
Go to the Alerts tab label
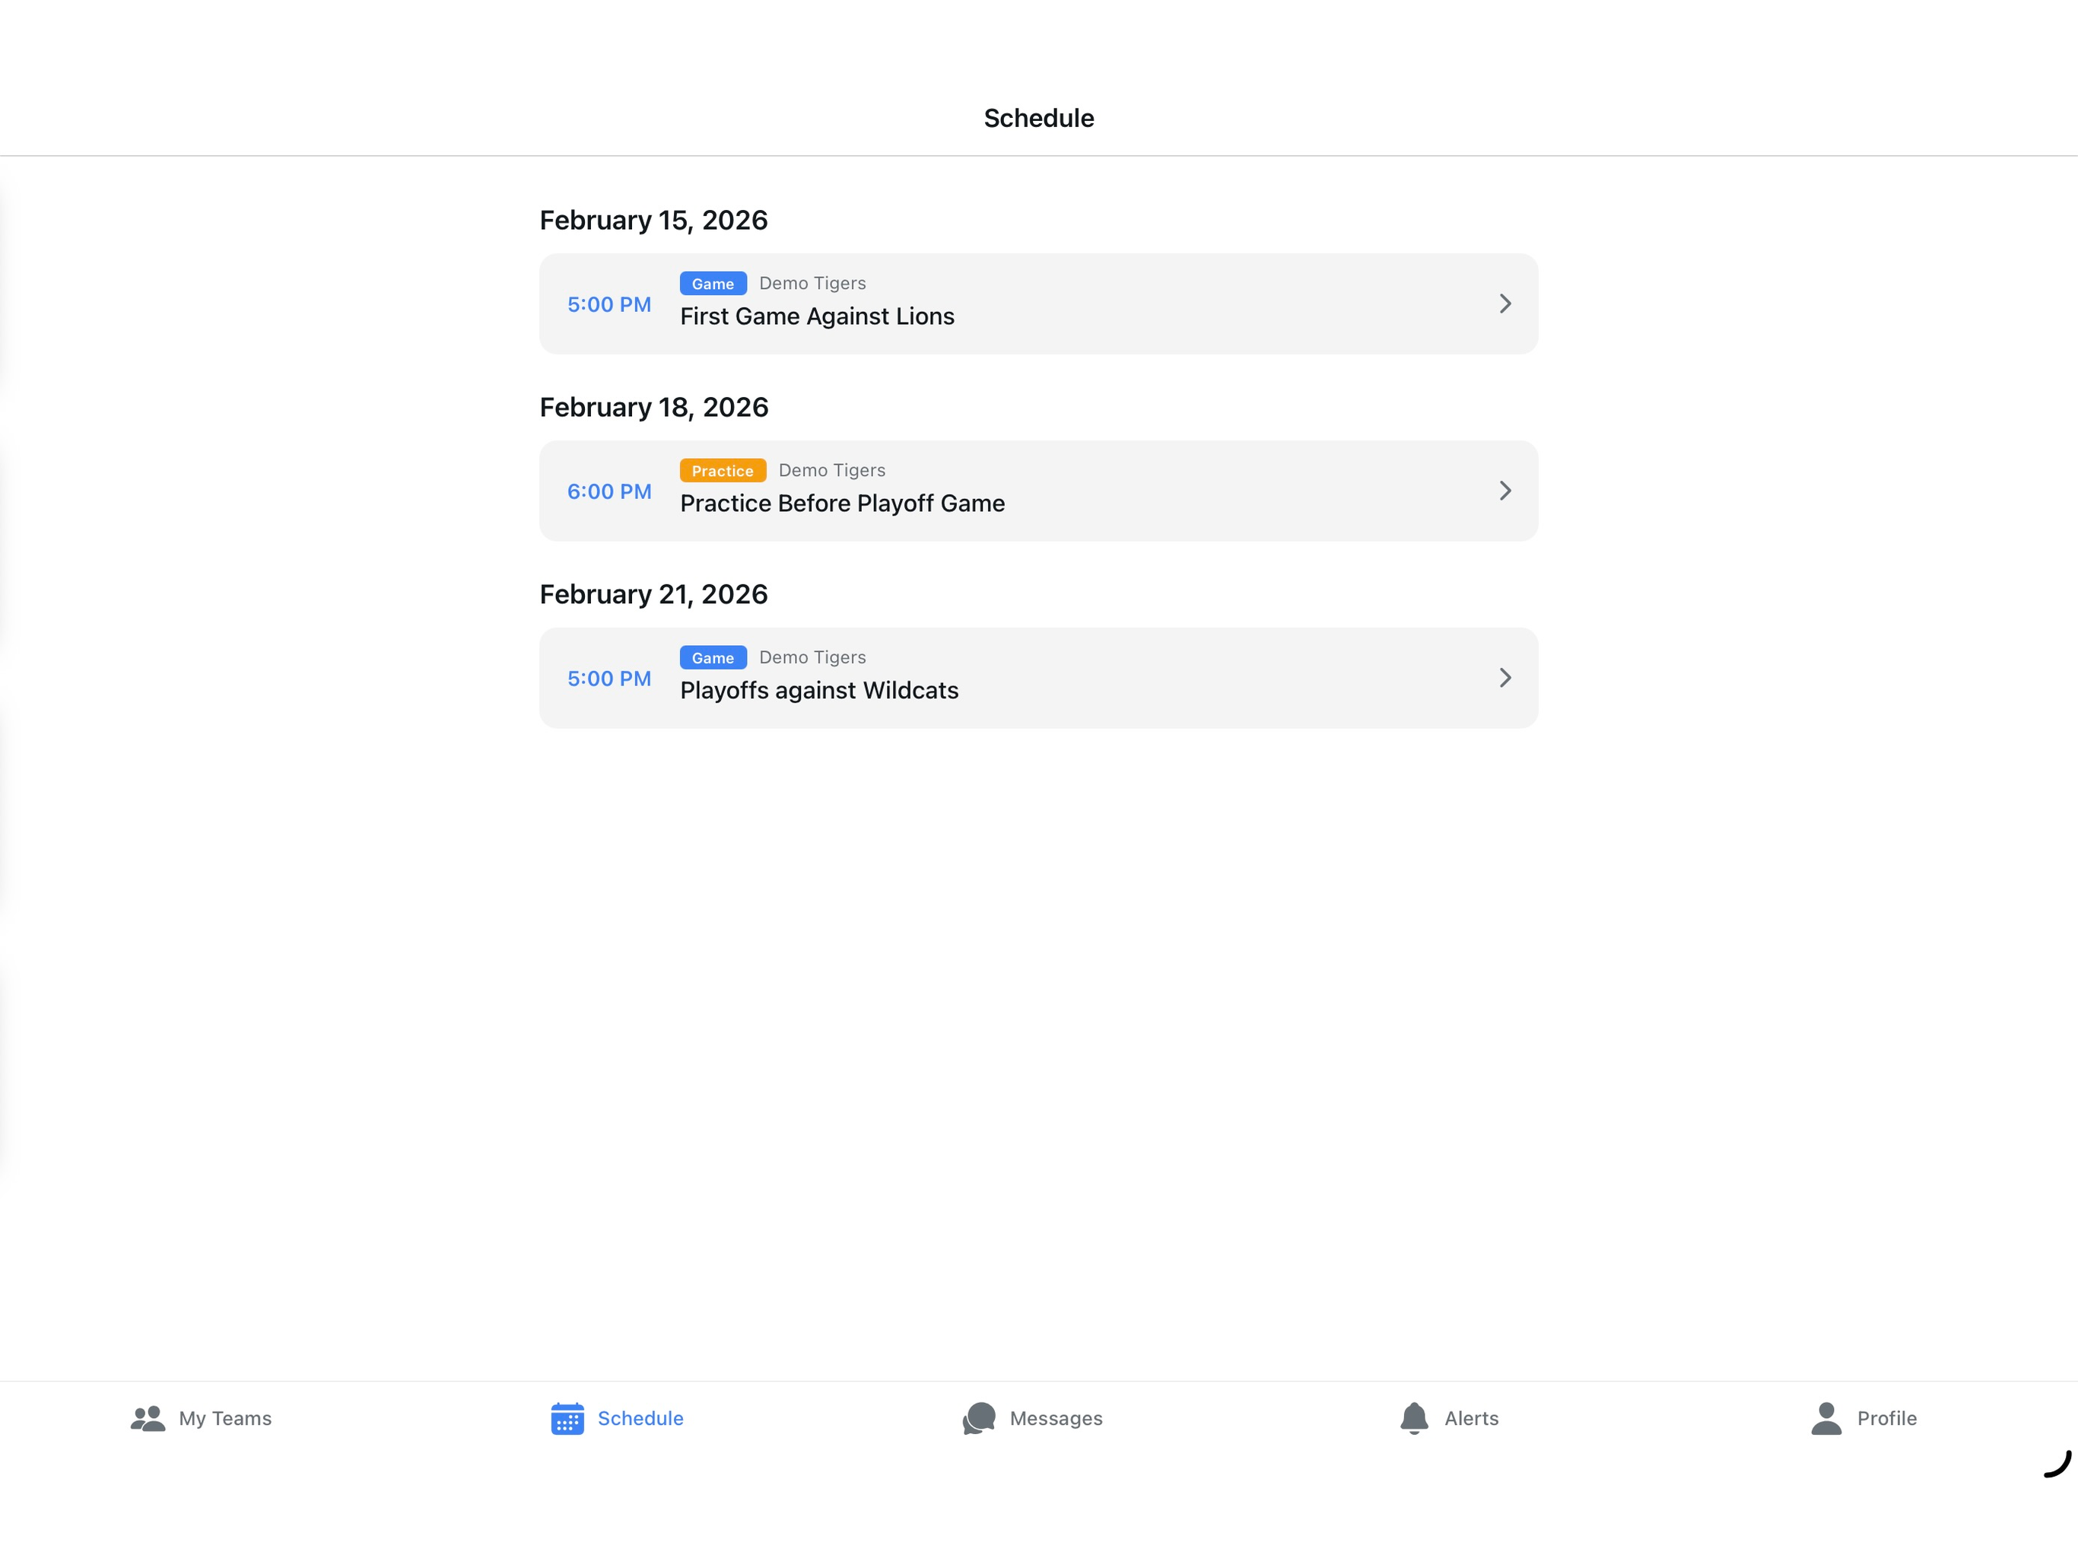click(x=1471, y=1418)
